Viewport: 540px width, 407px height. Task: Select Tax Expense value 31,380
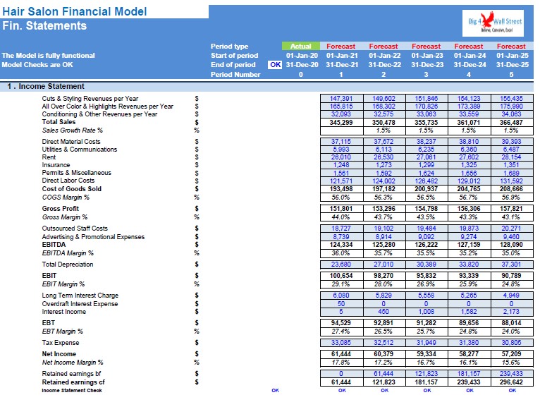pos(469,343)
